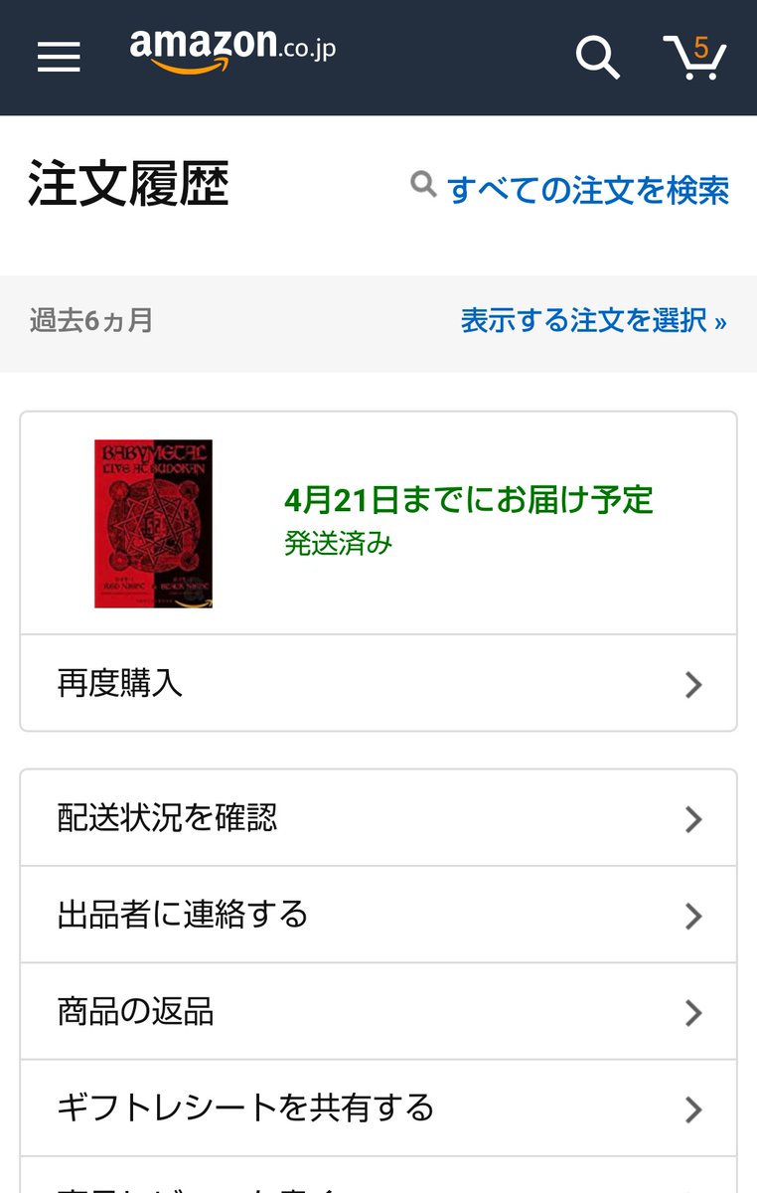The width and height of the screenshot is (757, 1193).
Task: Click the chevron on the 商品の返品 row
Action: [693, 1013]
